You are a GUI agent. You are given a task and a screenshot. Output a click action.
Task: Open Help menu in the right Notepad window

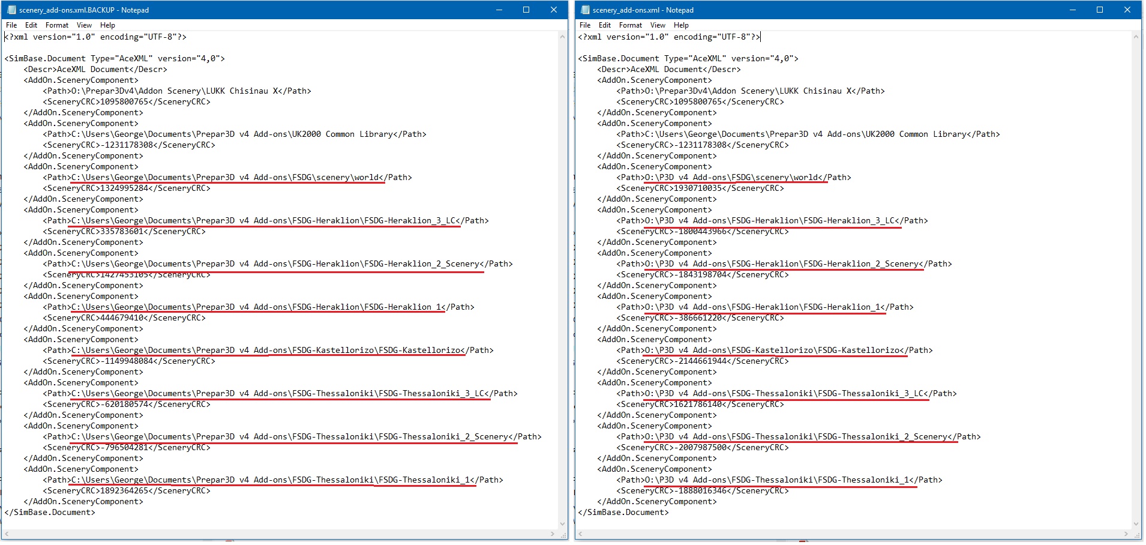(x=681, y=25)
